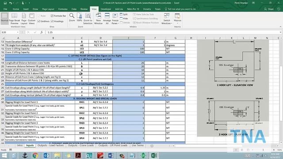Switch to the Home ribbon tab

point(16,9)
